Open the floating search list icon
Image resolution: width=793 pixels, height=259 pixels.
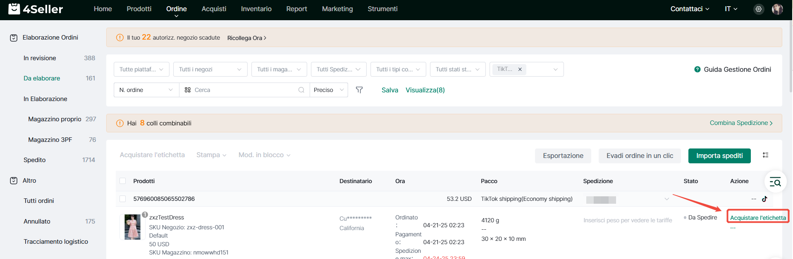click(775, 181)
